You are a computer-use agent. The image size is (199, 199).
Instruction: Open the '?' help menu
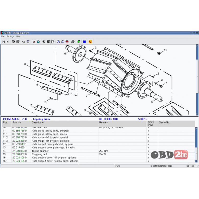click(x=23, y=36)
